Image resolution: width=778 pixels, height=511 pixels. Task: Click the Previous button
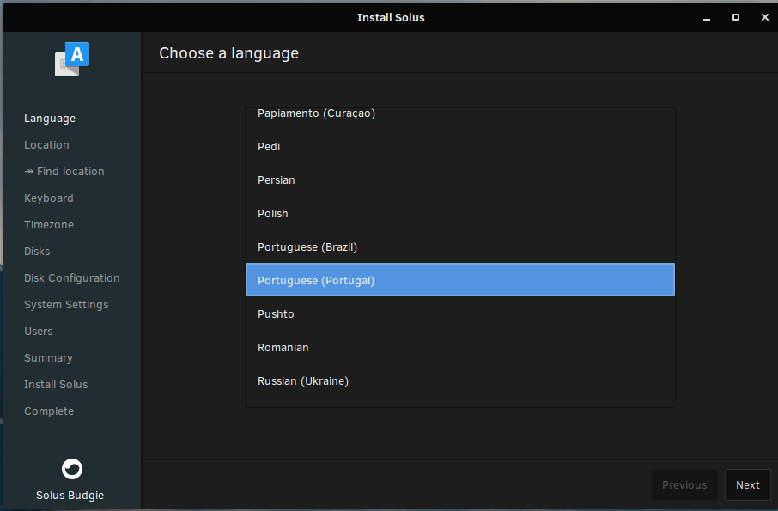[684, 484]
